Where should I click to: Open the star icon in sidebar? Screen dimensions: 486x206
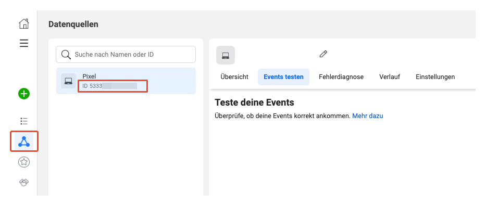tap(24, 162)
